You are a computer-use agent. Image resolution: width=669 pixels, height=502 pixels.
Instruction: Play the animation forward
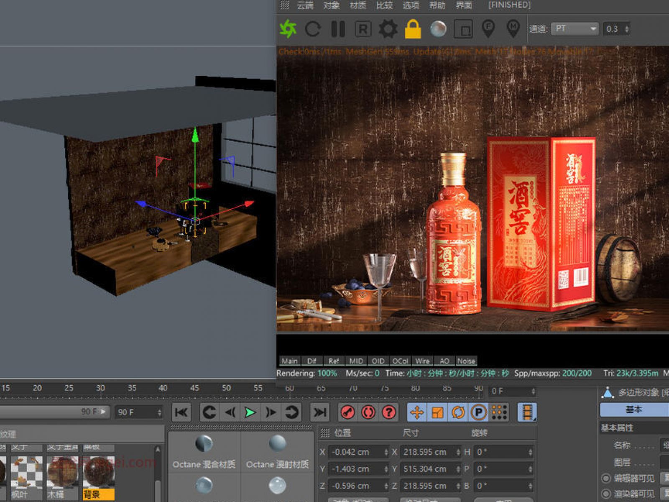click(250, 412)
